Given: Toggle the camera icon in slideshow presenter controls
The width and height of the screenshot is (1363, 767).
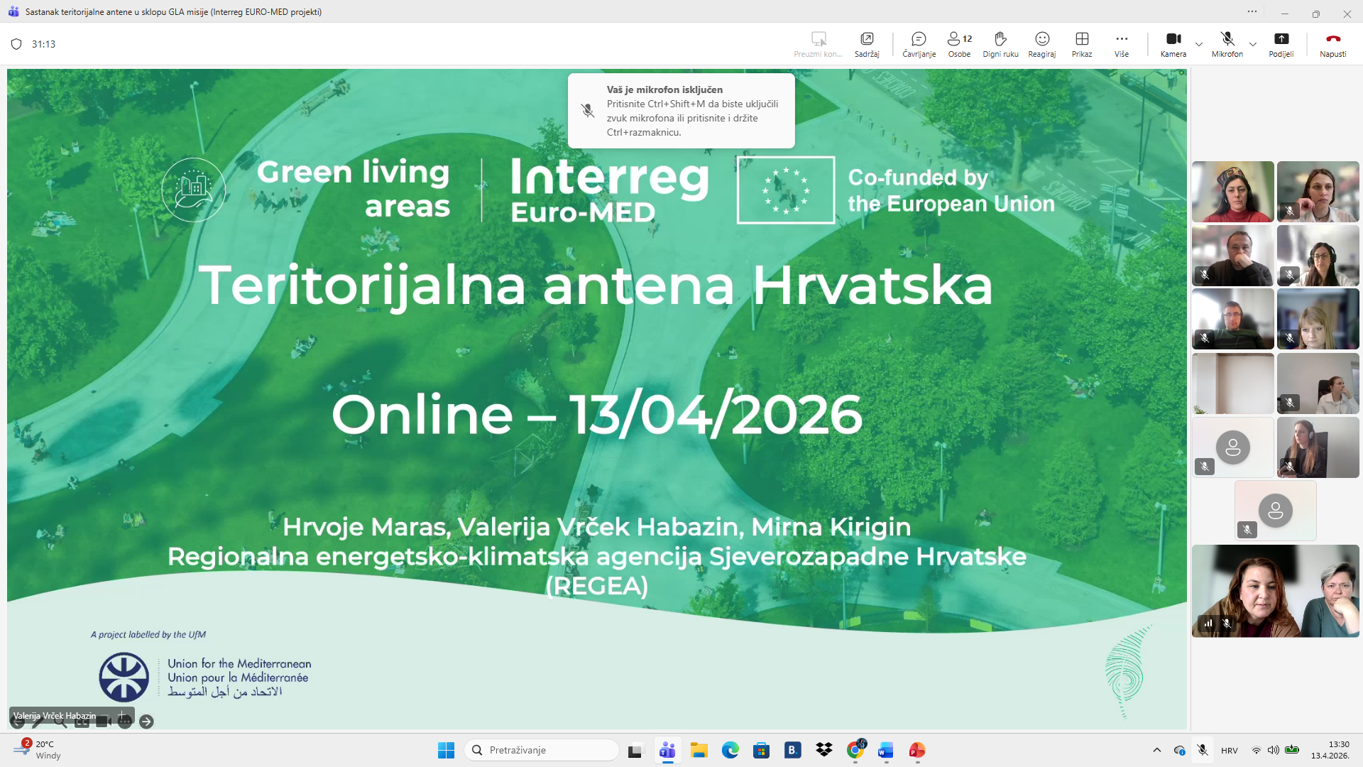Looking at the screenshot, I should (102, 722).
